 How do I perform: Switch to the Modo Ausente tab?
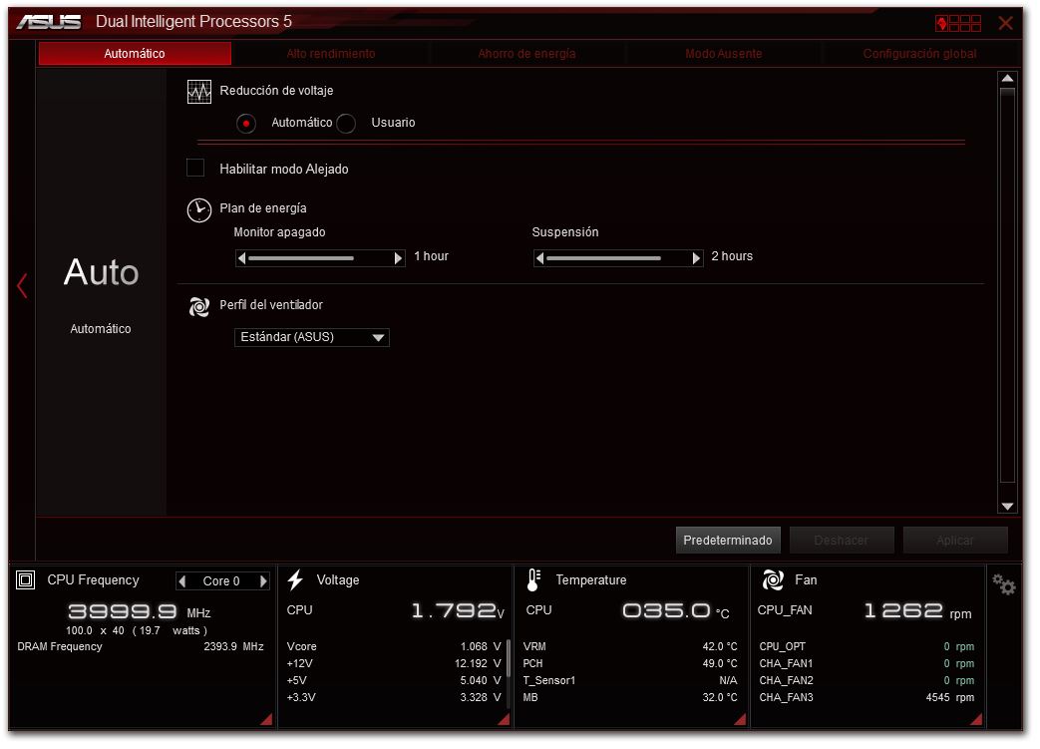point(724,54)
